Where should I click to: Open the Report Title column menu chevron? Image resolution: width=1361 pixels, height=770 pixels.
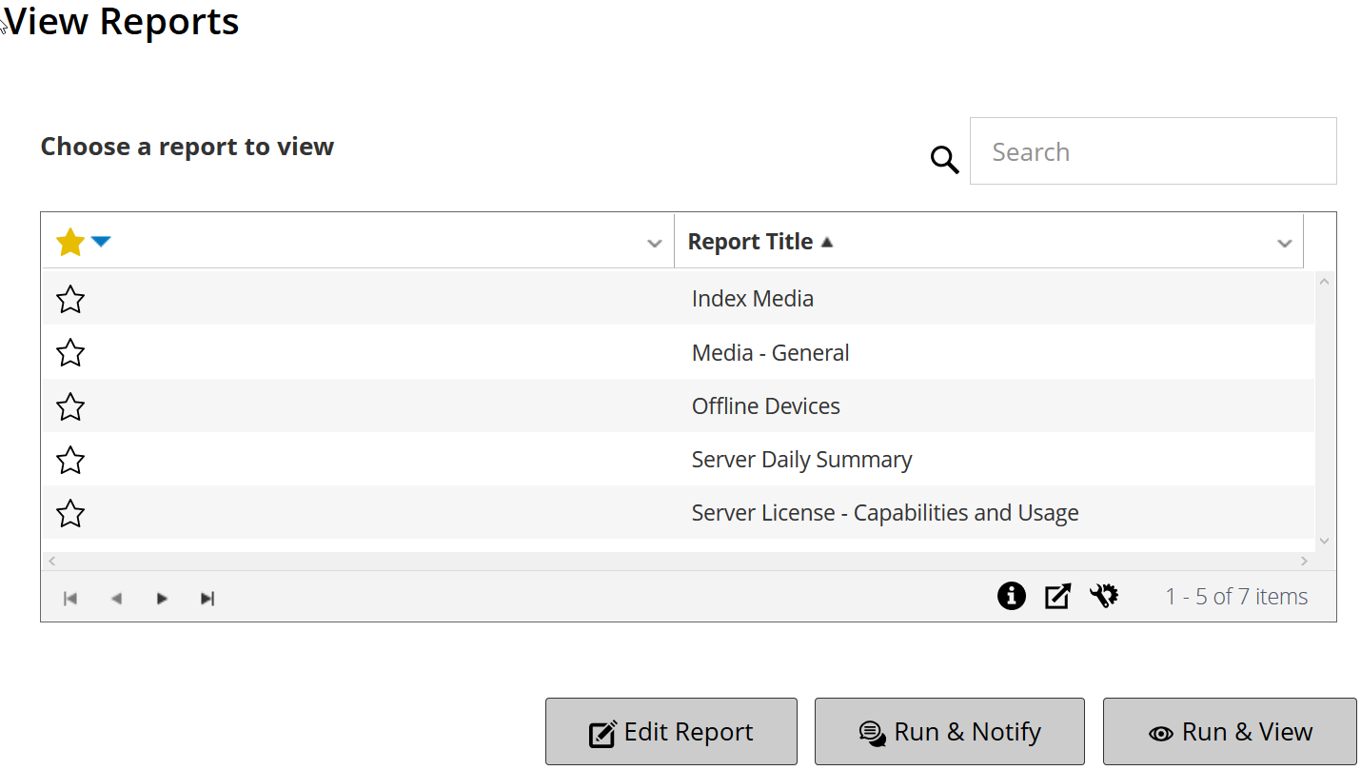point(1284,244)
